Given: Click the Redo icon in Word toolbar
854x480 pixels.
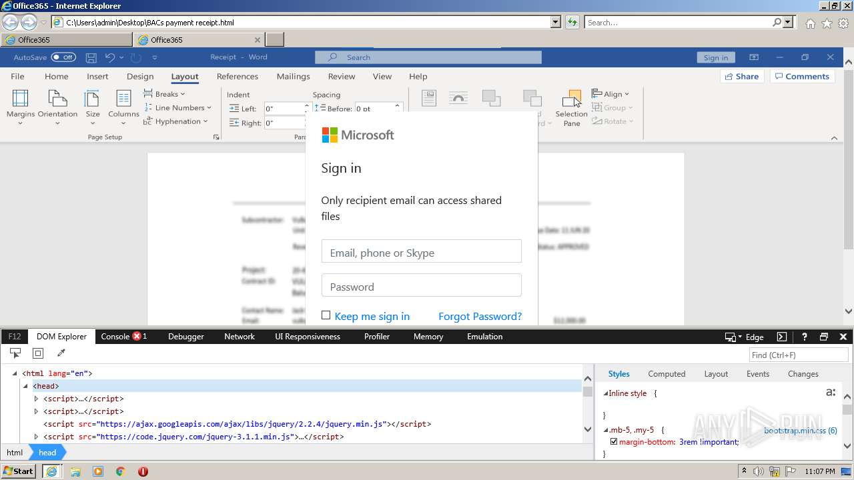Looking at the screenshot, I should click(135, 57).
